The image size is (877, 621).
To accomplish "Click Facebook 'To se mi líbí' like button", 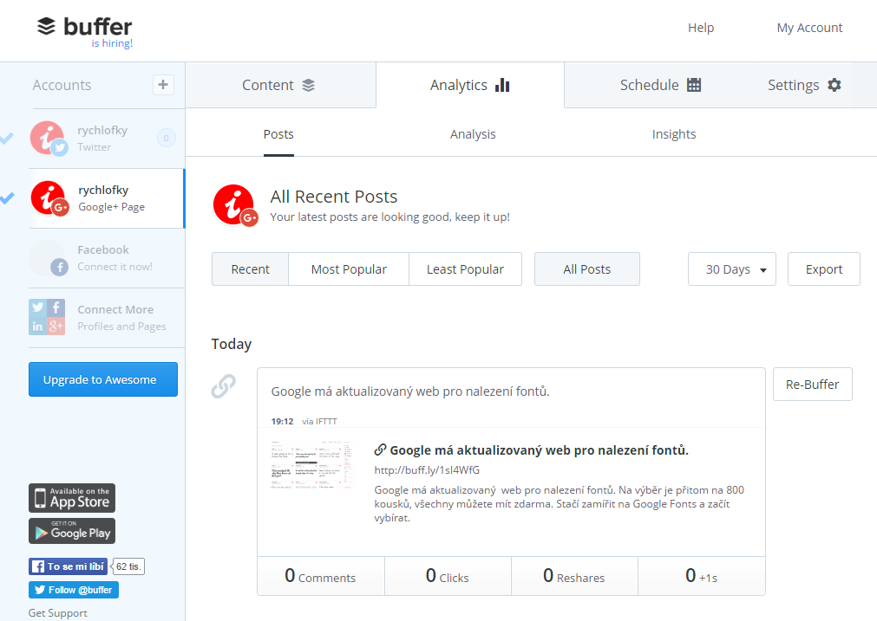I will coord(68,566).
